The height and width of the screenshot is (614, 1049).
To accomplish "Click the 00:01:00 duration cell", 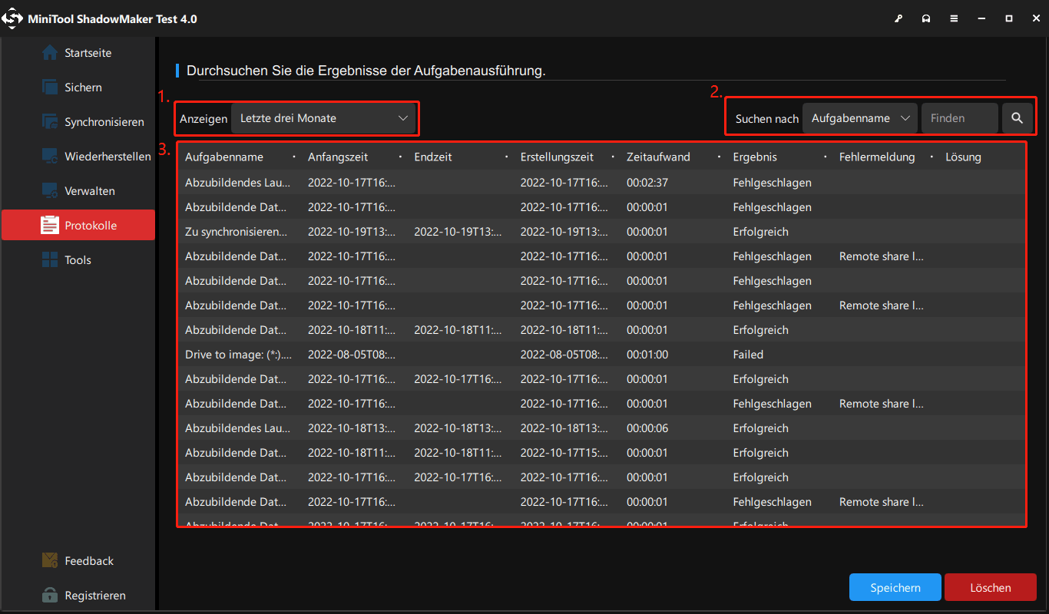I will pos(647,355).
